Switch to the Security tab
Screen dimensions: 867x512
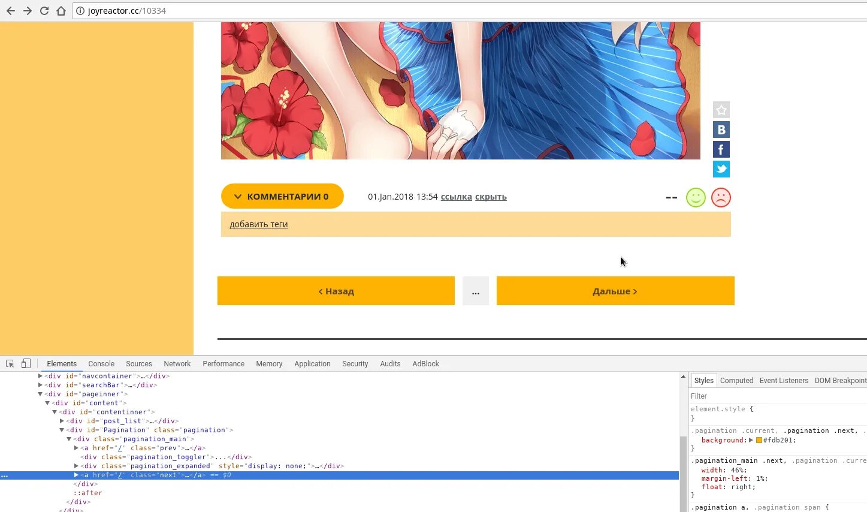coord(355,363)
